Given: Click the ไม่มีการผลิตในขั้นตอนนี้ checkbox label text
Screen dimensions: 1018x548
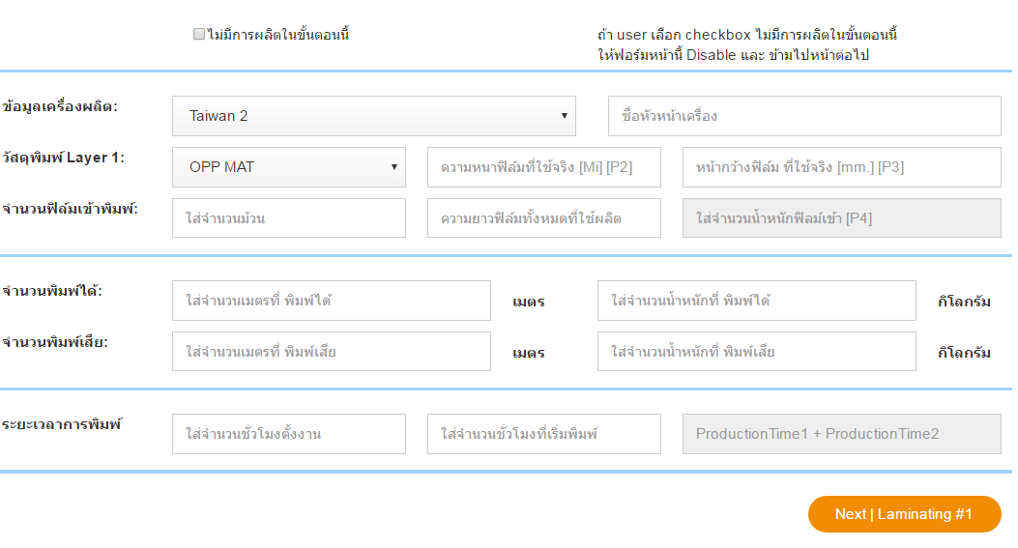Looking at the screenshot, I should click(x=278, y=35).
